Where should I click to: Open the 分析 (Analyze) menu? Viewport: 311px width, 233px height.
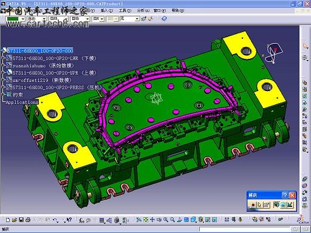click(143, 10)
